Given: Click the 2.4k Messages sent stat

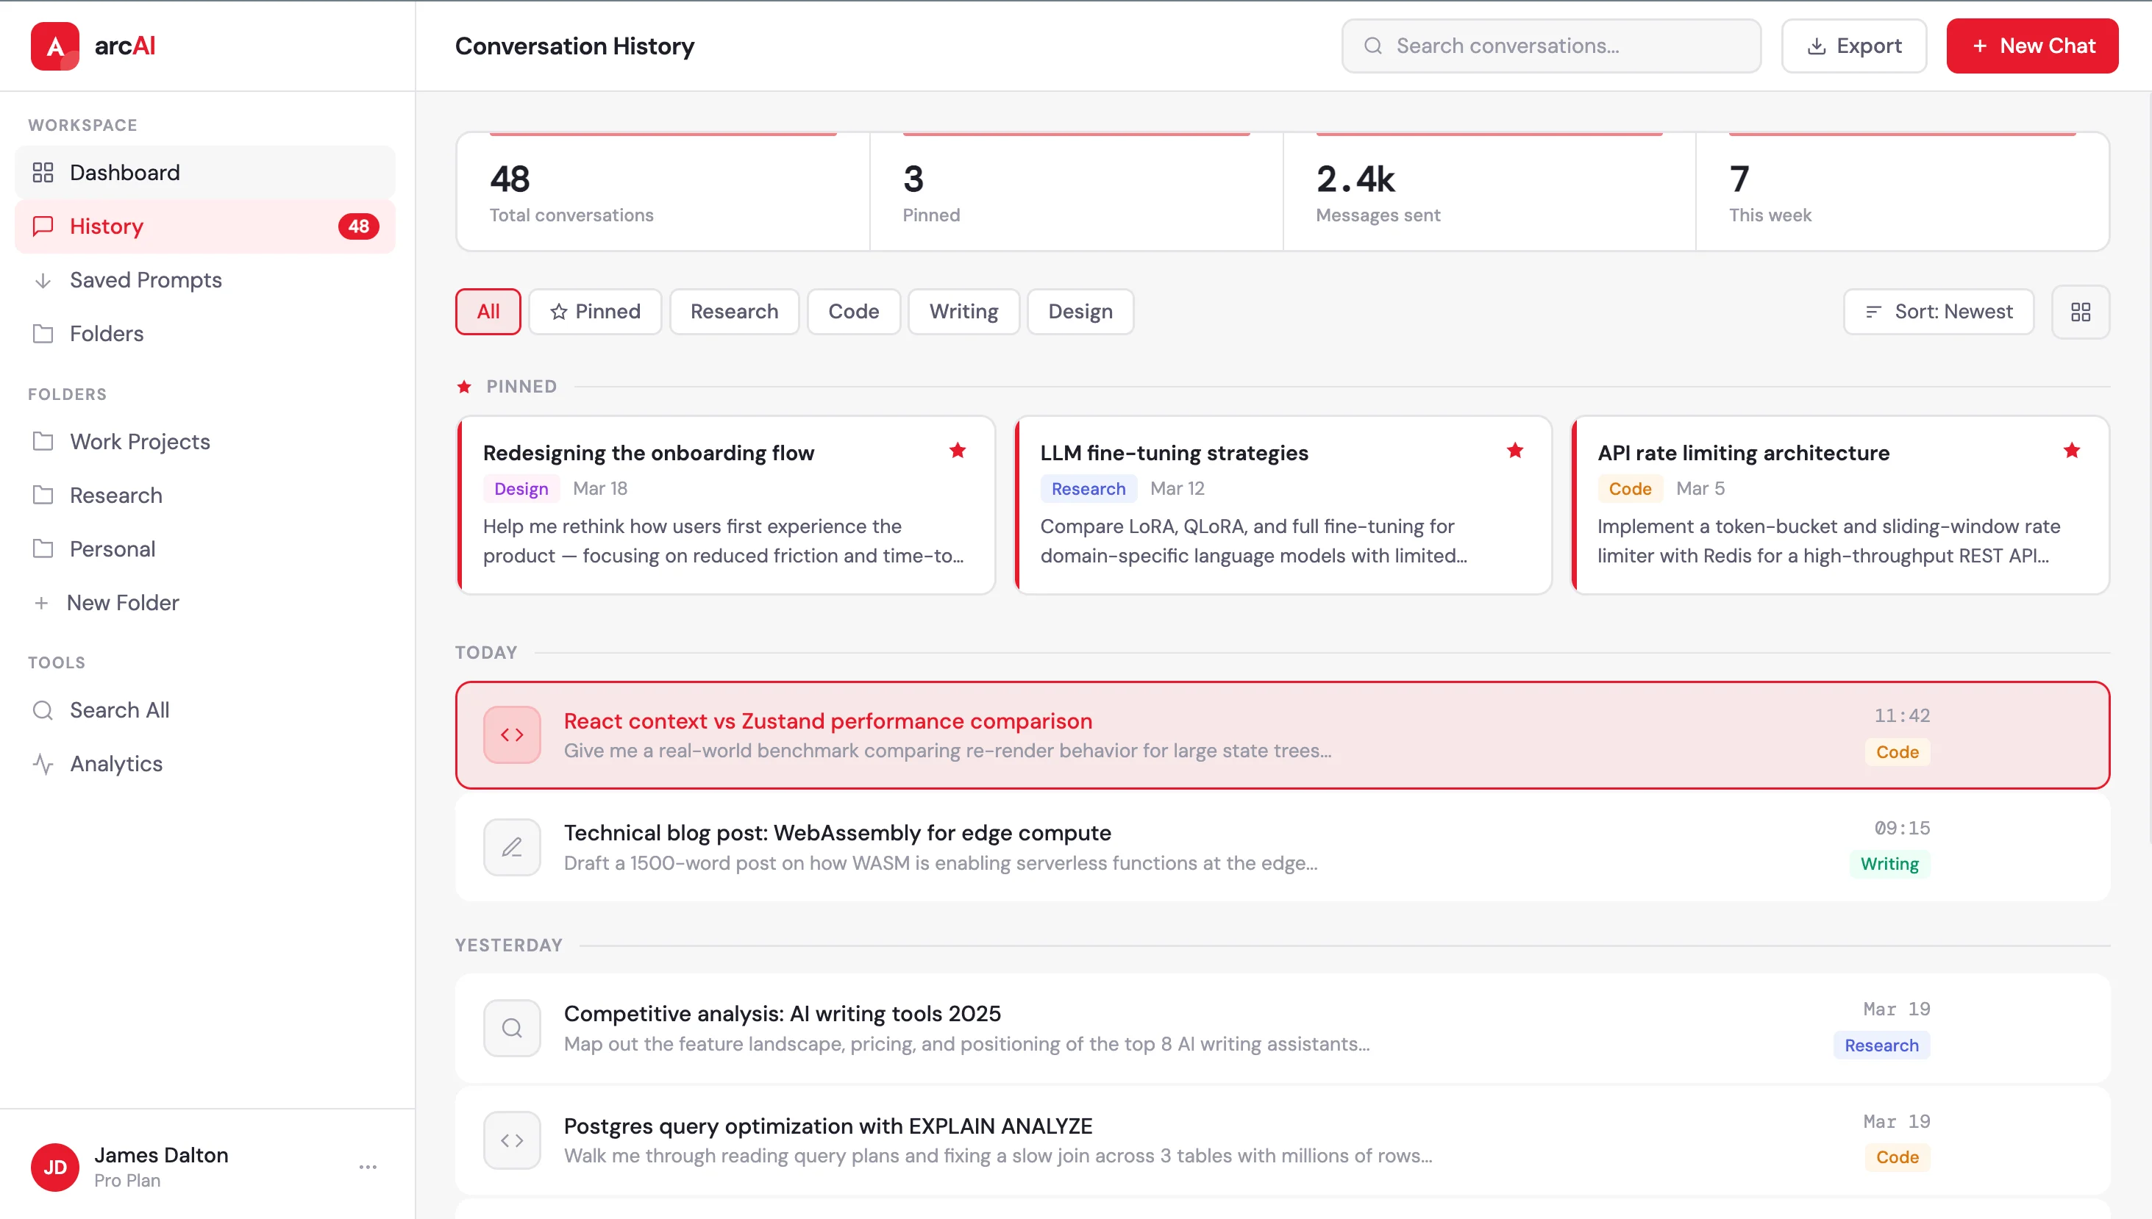Looking at the screenshot, I should pyautogui.click(x=1489, y=192).
